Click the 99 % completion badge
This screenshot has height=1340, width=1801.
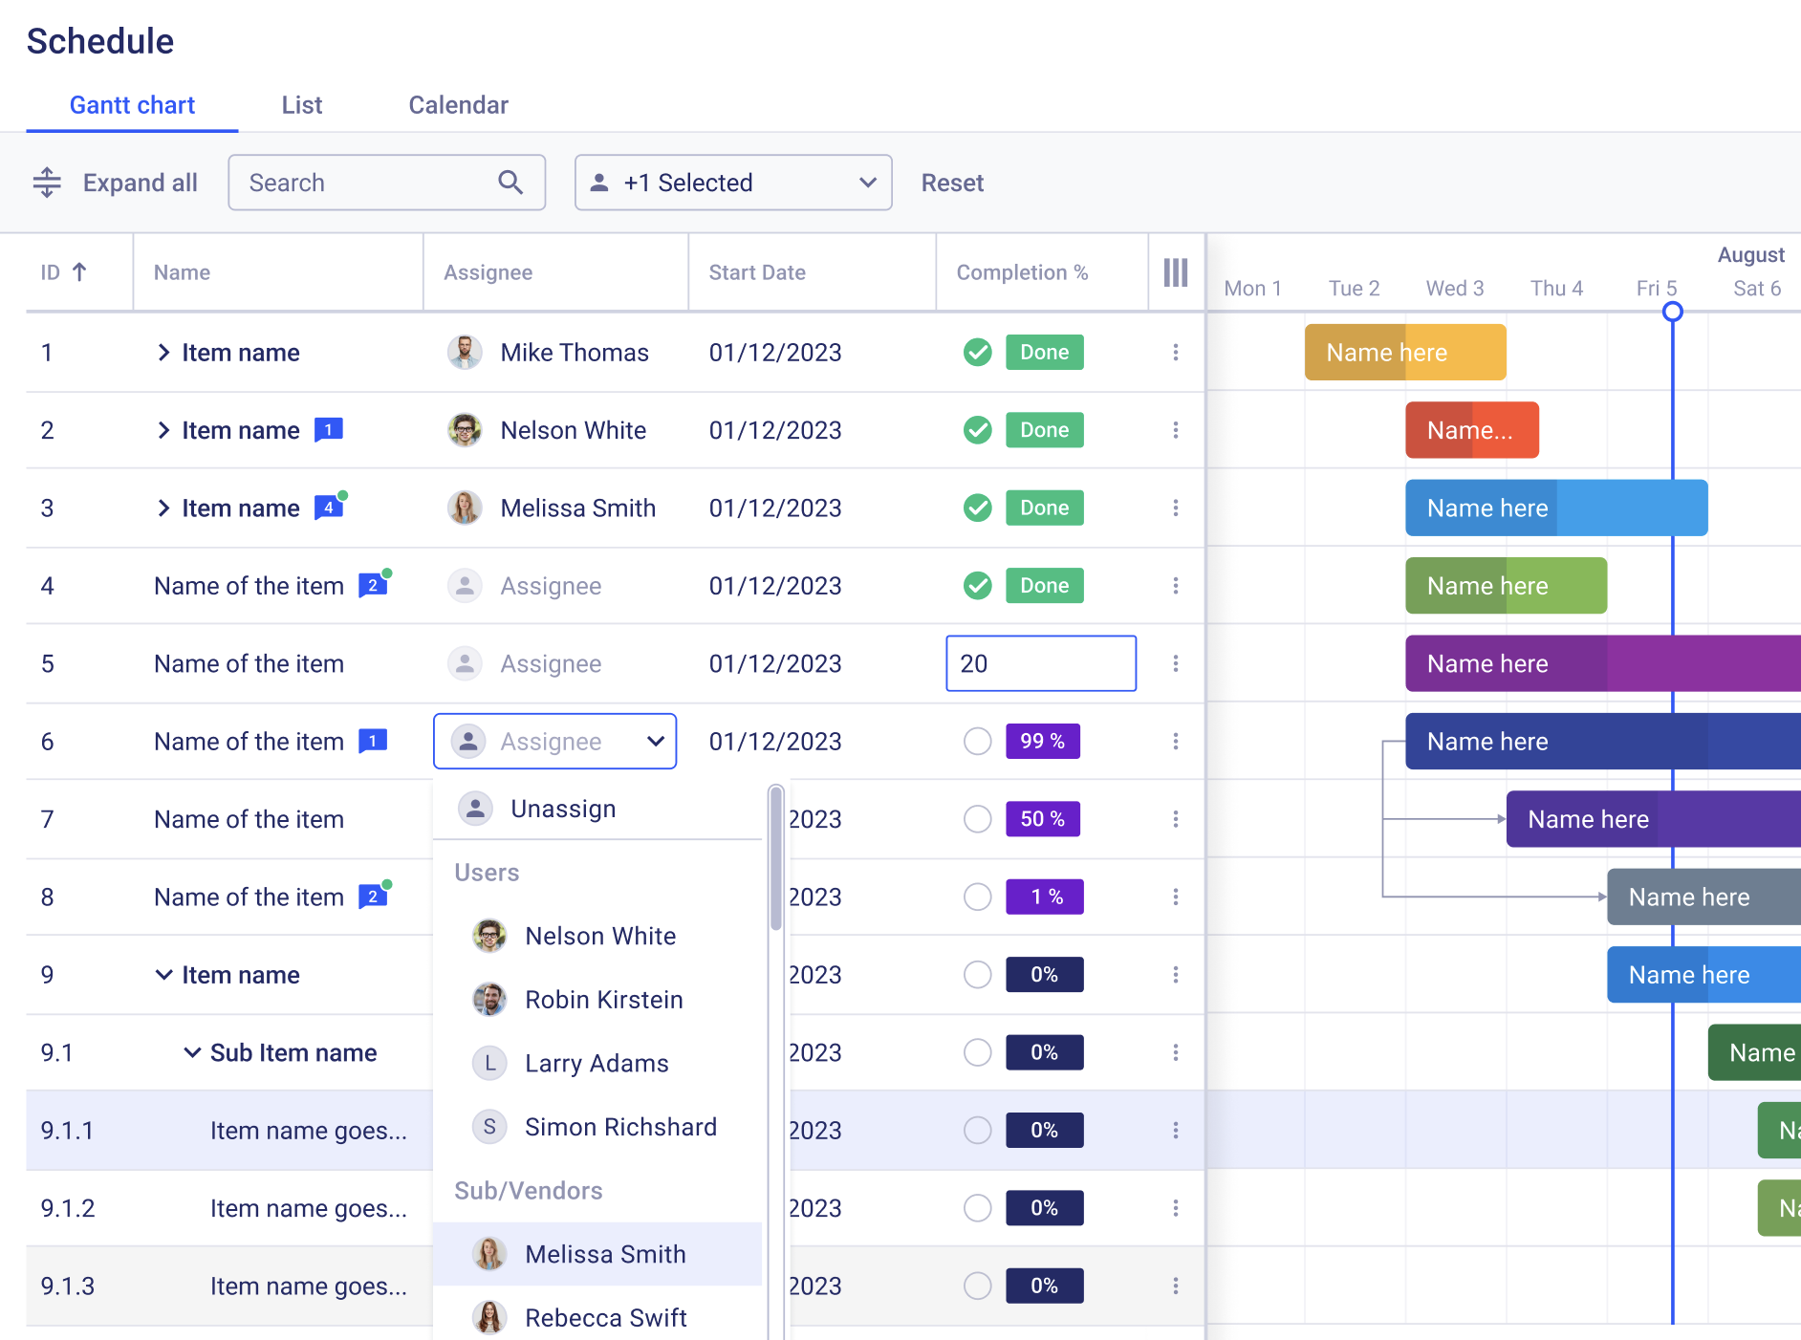click(x=1043, y=741)
